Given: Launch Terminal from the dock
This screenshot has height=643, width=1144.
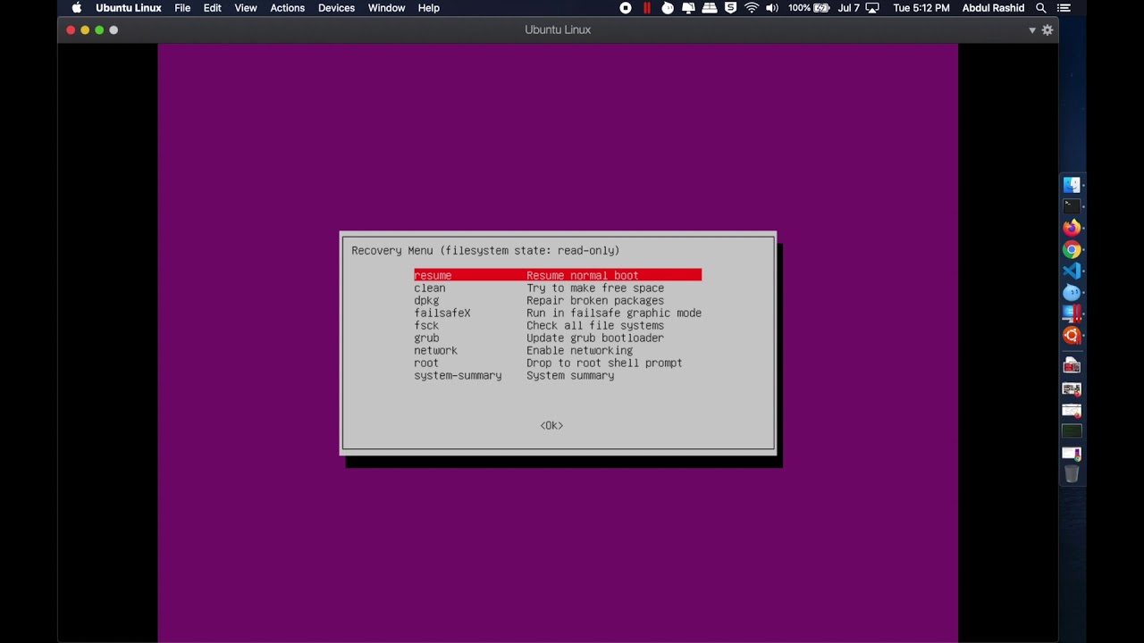Looking at the screenshot, I should point(1072,207).
